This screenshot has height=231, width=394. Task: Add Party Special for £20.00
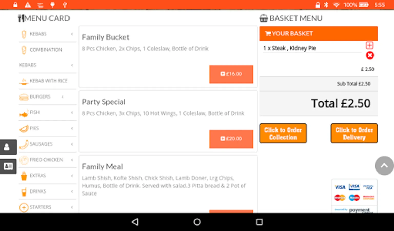231,139
